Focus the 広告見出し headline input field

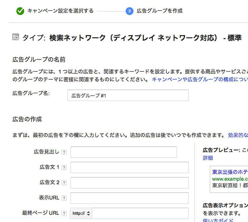click(x=124, y=152)
